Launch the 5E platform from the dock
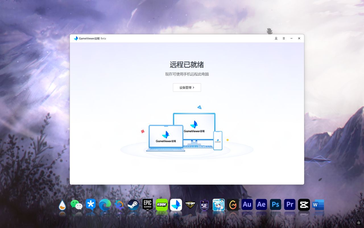The image size is (364, 228). [x=204, y=205]
